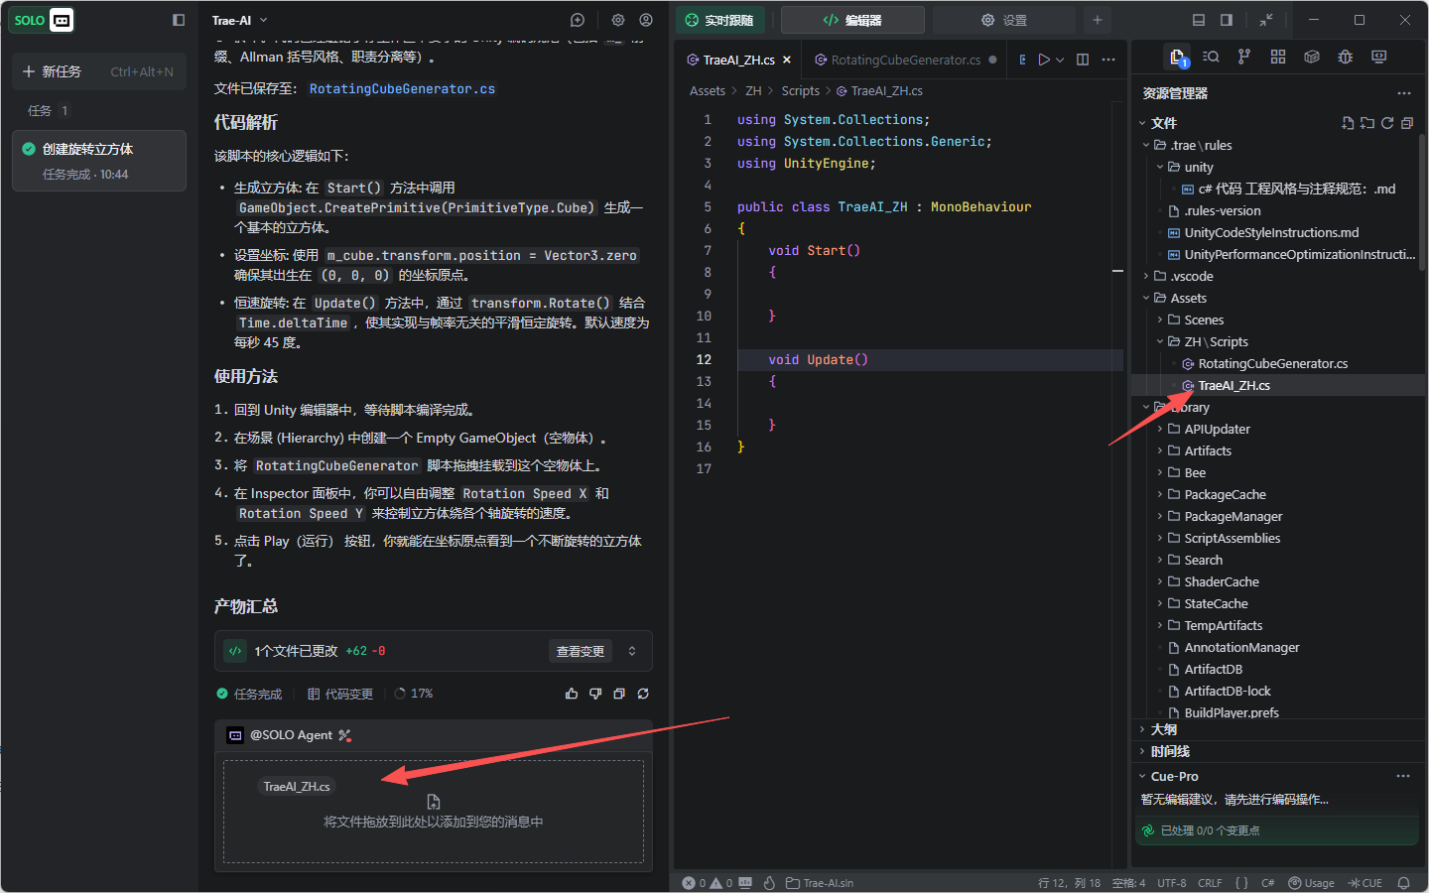Open the 资源管理器 more actions menu
The image size is (1429, 893).
(x=1404, y=93)
